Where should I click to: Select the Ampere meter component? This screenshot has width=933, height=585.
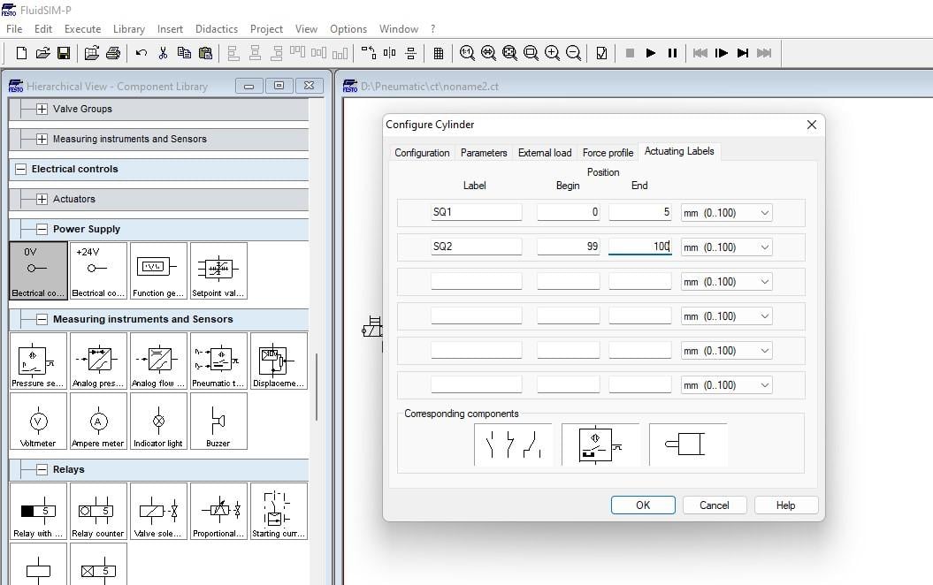98,422
